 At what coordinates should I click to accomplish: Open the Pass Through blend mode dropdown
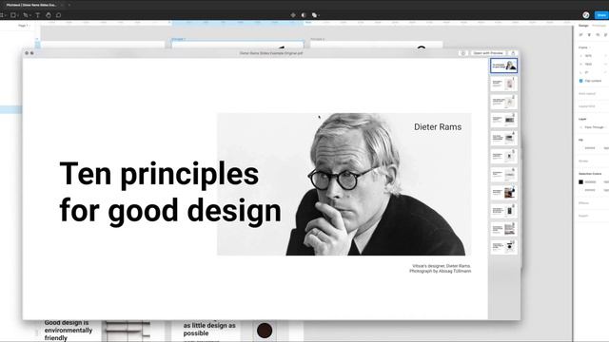[594, 127]
